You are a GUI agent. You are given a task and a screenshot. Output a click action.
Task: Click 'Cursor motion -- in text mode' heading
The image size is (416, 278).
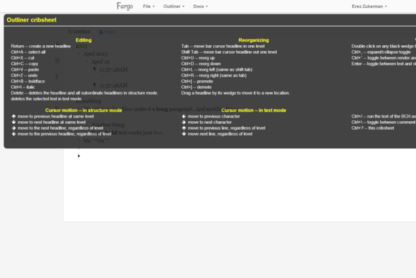253,110
